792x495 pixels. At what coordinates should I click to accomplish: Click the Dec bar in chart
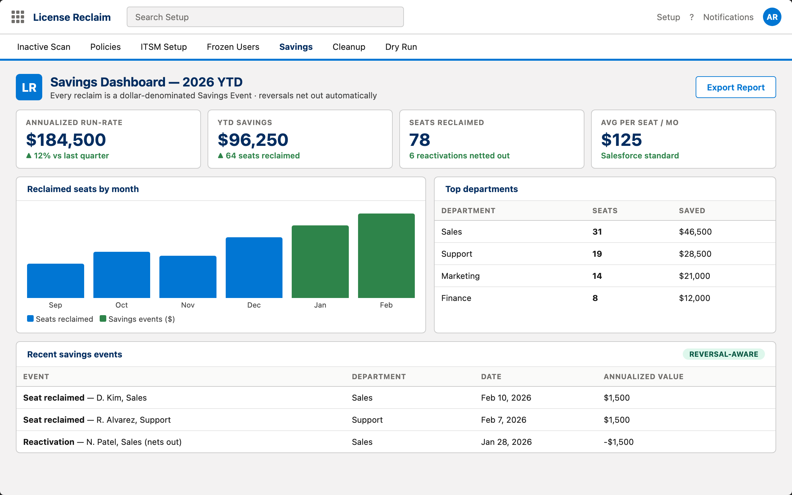pyautogui.click(x=254, y=268)
